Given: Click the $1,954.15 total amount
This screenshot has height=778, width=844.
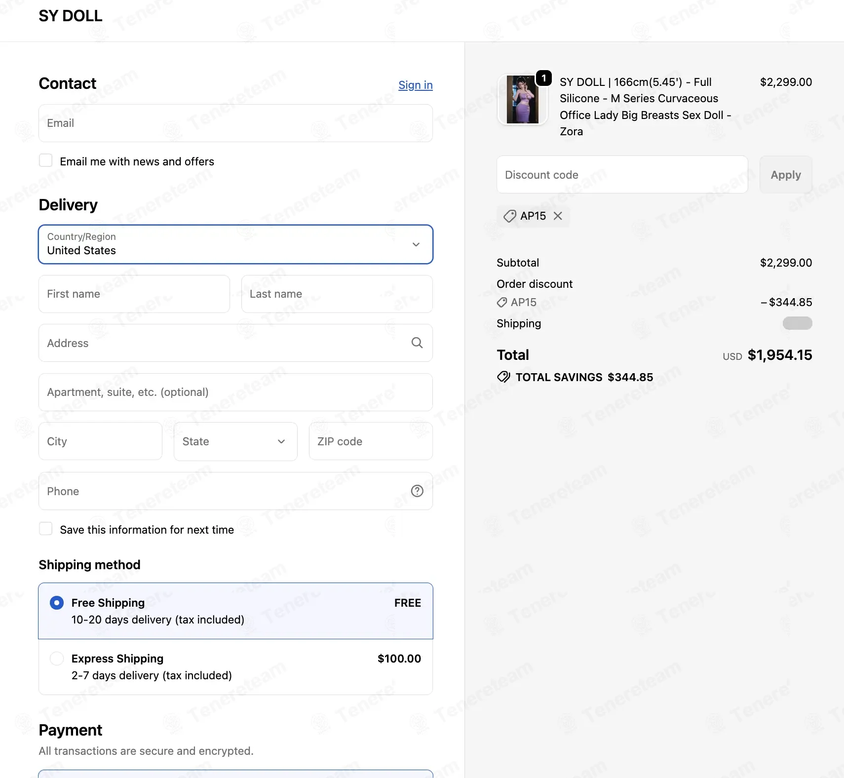Looking at the screenshot, I should pyautogui.click(x=779, y=355).
